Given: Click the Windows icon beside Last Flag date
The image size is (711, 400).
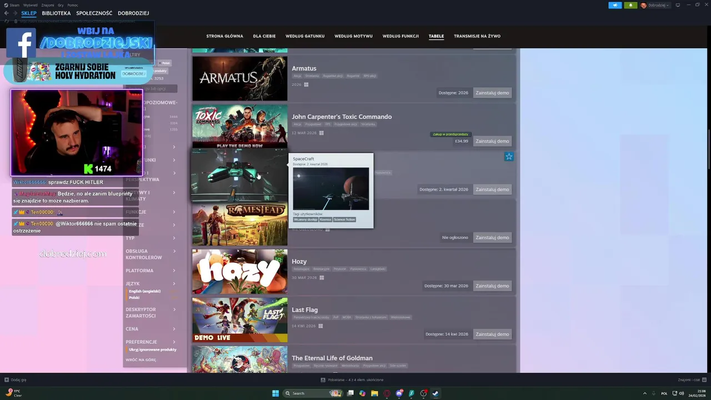Looking at the screenshot, I should pyautogui.click(x=321, y=326).
